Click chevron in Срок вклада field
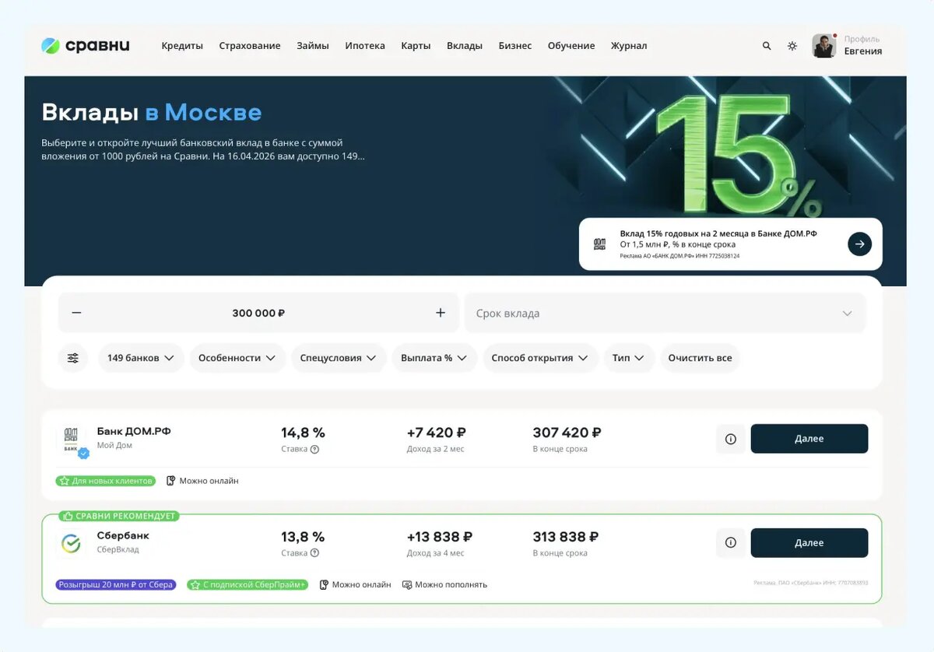934x652 pixels. point(847,314)
